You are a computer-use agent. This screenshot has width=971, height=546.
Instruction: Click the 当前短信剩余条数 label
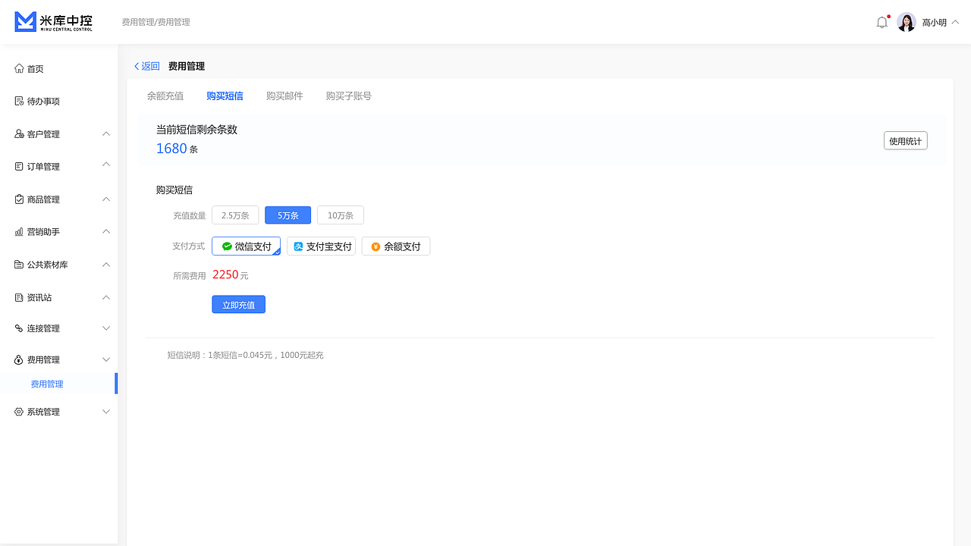click(196, 130)
